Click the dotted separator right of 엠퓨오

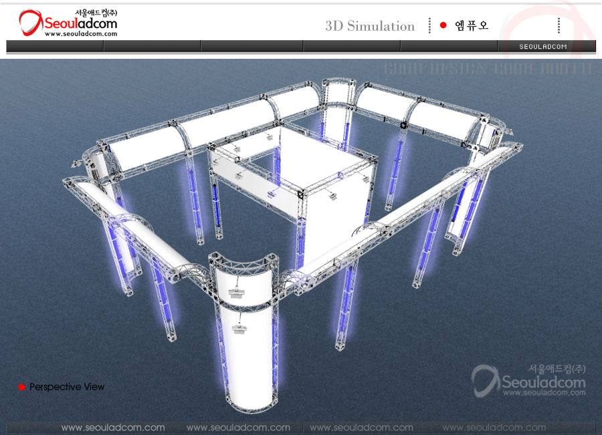click(558, 25)
